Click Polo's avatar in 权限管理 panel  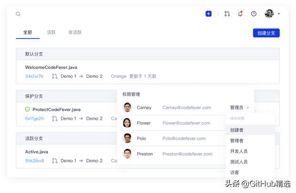pyautogui.click(x=127, y=138)
